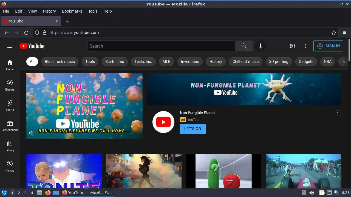
Task: Open the walking woman city thumbnail
Action: point(144,171)
